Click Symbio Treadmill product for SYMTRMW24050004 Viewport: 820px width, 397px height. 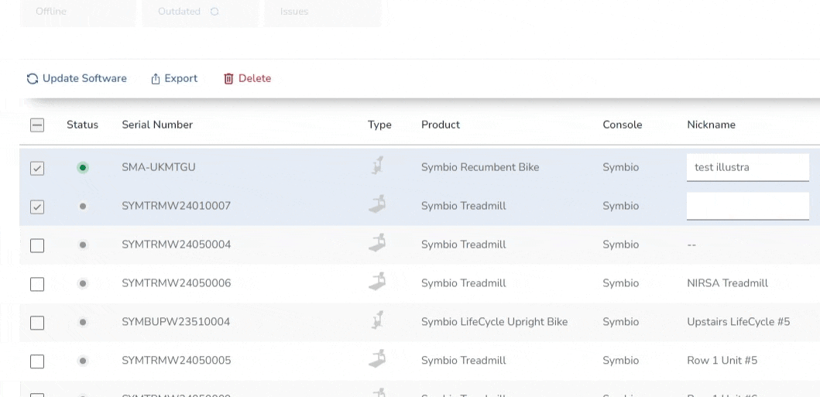pos(463,245)
